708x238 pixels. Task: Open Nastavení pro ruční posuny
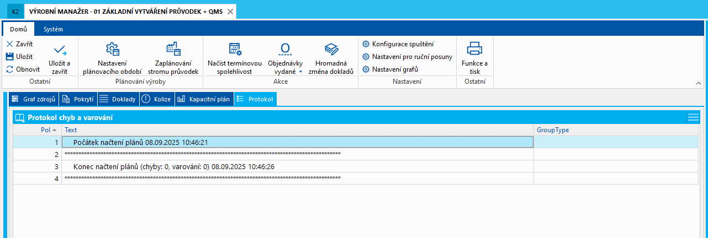(x=407, y=57)
